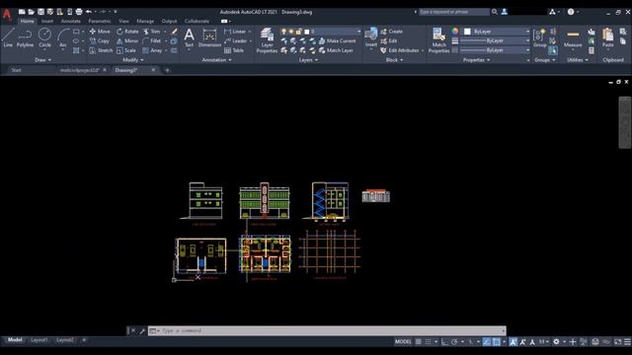Image resolution: width=632 pixels, height=355 pixels.
Task: Click Match Properties tool
Action: (438, 40)
